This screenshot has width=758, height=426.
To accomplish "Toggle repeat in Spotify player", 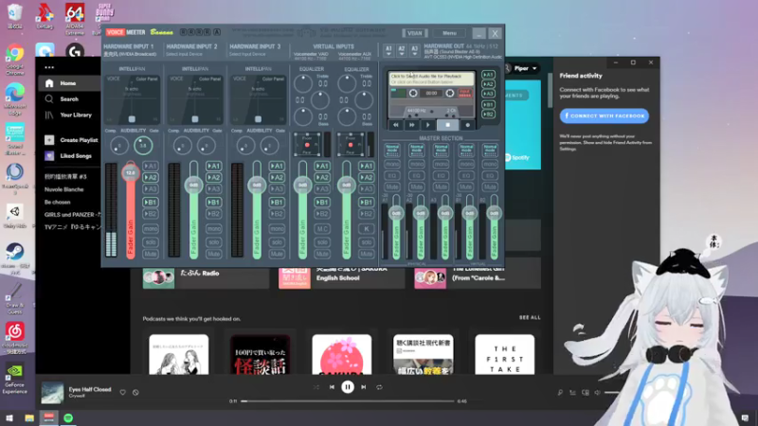I will tap(380, 387).
